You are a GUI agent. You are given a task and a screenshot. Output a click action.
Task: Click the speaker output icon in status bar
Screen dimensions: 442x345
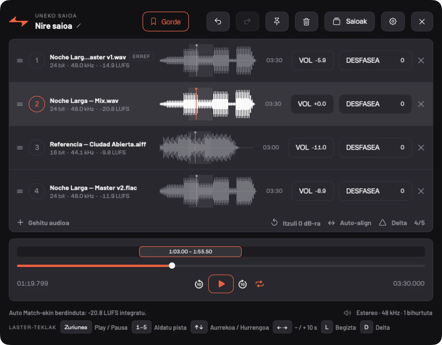[x=347, y=313]
